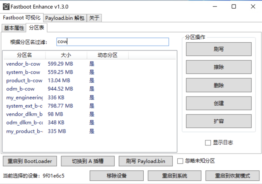Image resolution: width=262 pixels, height=184 pixels.
Task: Click the 删除 delete button
Action: coord(219,85)
